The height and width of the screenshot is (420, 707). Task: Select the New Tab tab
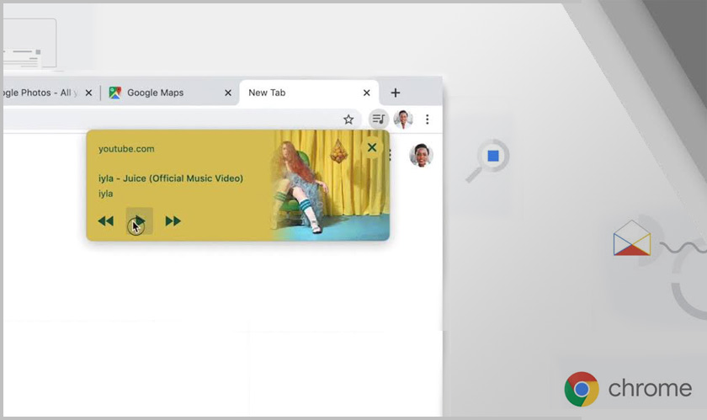tap(309, 93)
